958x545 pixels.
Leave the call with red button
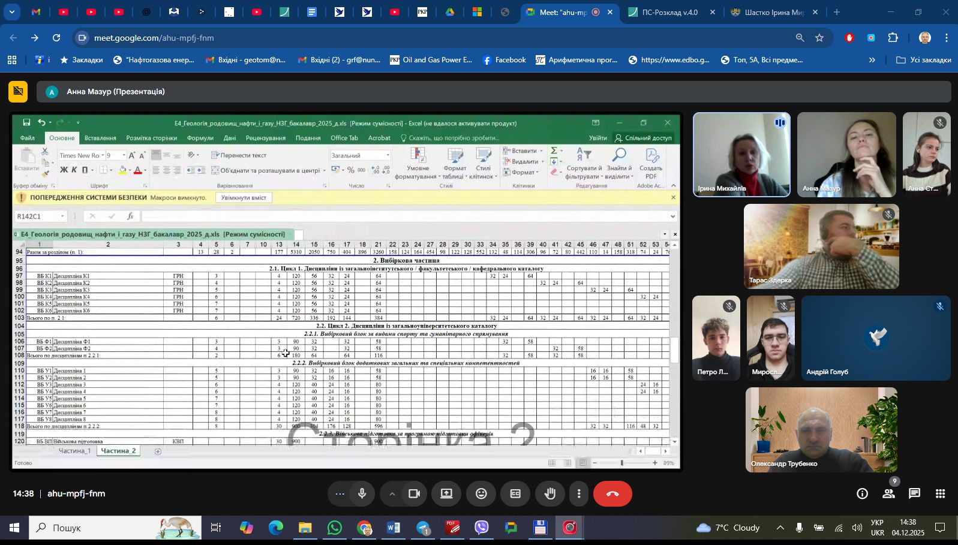point(612,493)
